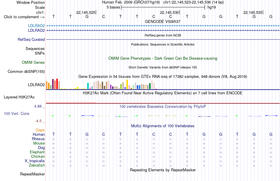Image resolution: width=280 pixels, height=181 pixels.
Task: Open the RefSeq Curated track label
Action: [x=31, y=39]
